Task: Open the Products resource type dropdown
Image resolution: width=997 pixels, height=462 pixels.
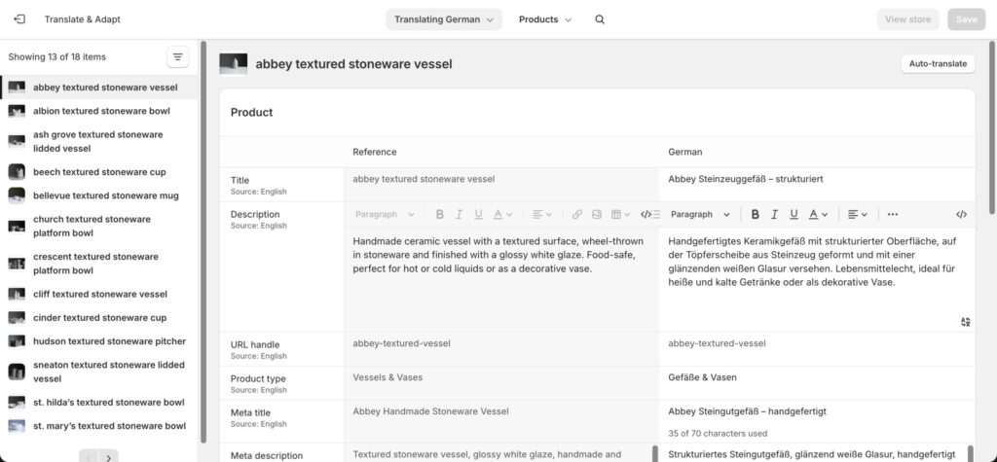Action: coord(545,19)
